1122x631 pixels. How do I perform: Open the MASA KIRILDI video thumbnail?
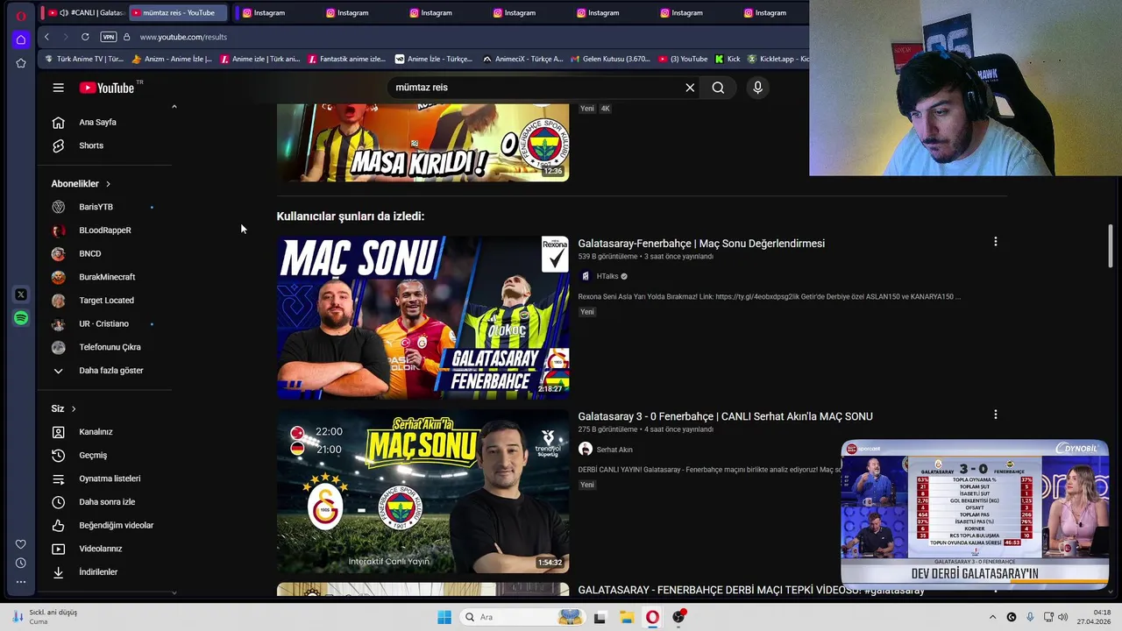point(423,143)
